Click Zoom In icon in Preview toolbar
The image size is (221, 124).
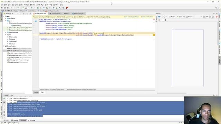click(210, 17)
